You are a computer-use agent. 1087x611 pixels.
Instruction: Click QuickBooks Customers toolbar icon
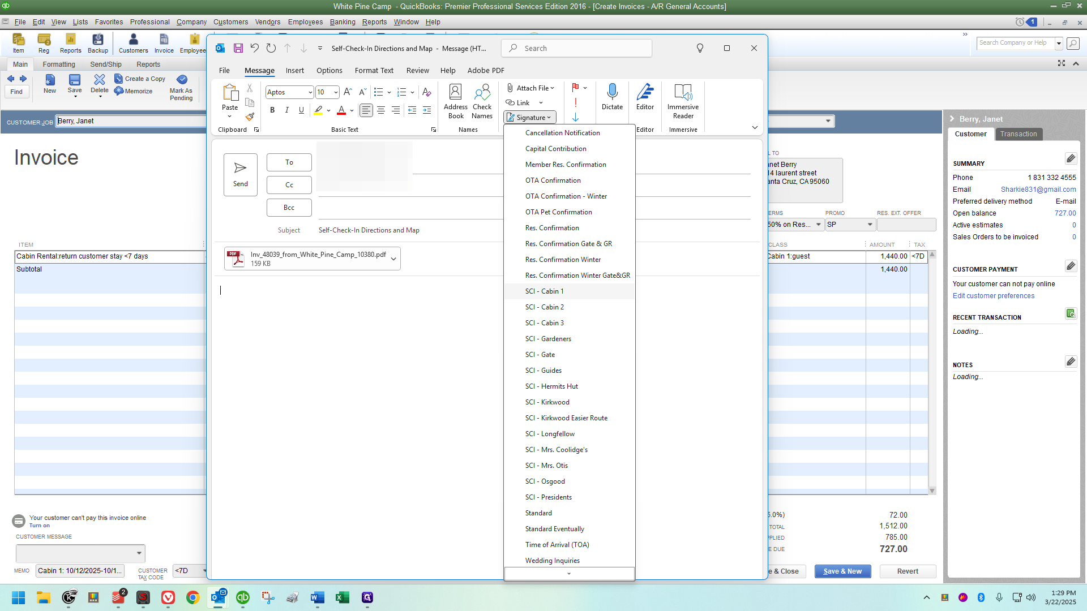coord(133,43)
